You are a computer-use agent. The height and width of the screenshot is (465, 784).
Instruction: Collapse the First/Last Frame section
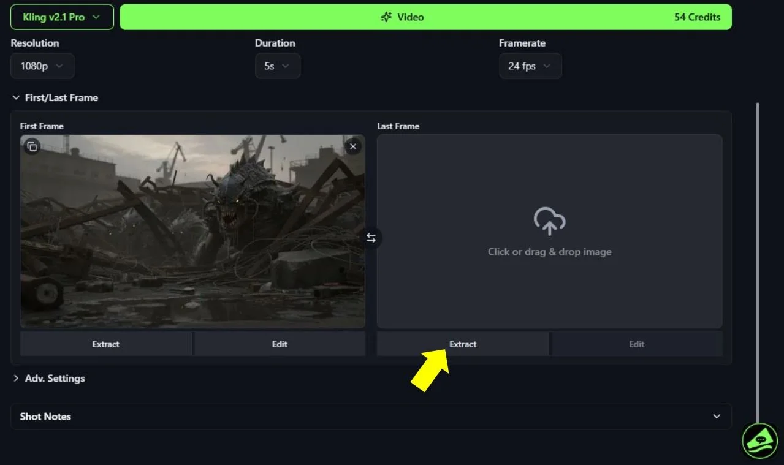[55, 97]
